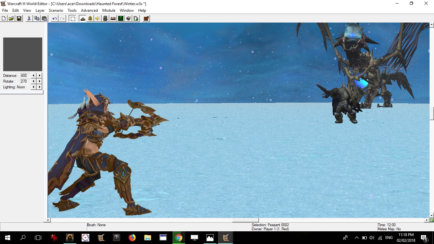Click the 'Melee Map: No' status text

tap(389, 229)
